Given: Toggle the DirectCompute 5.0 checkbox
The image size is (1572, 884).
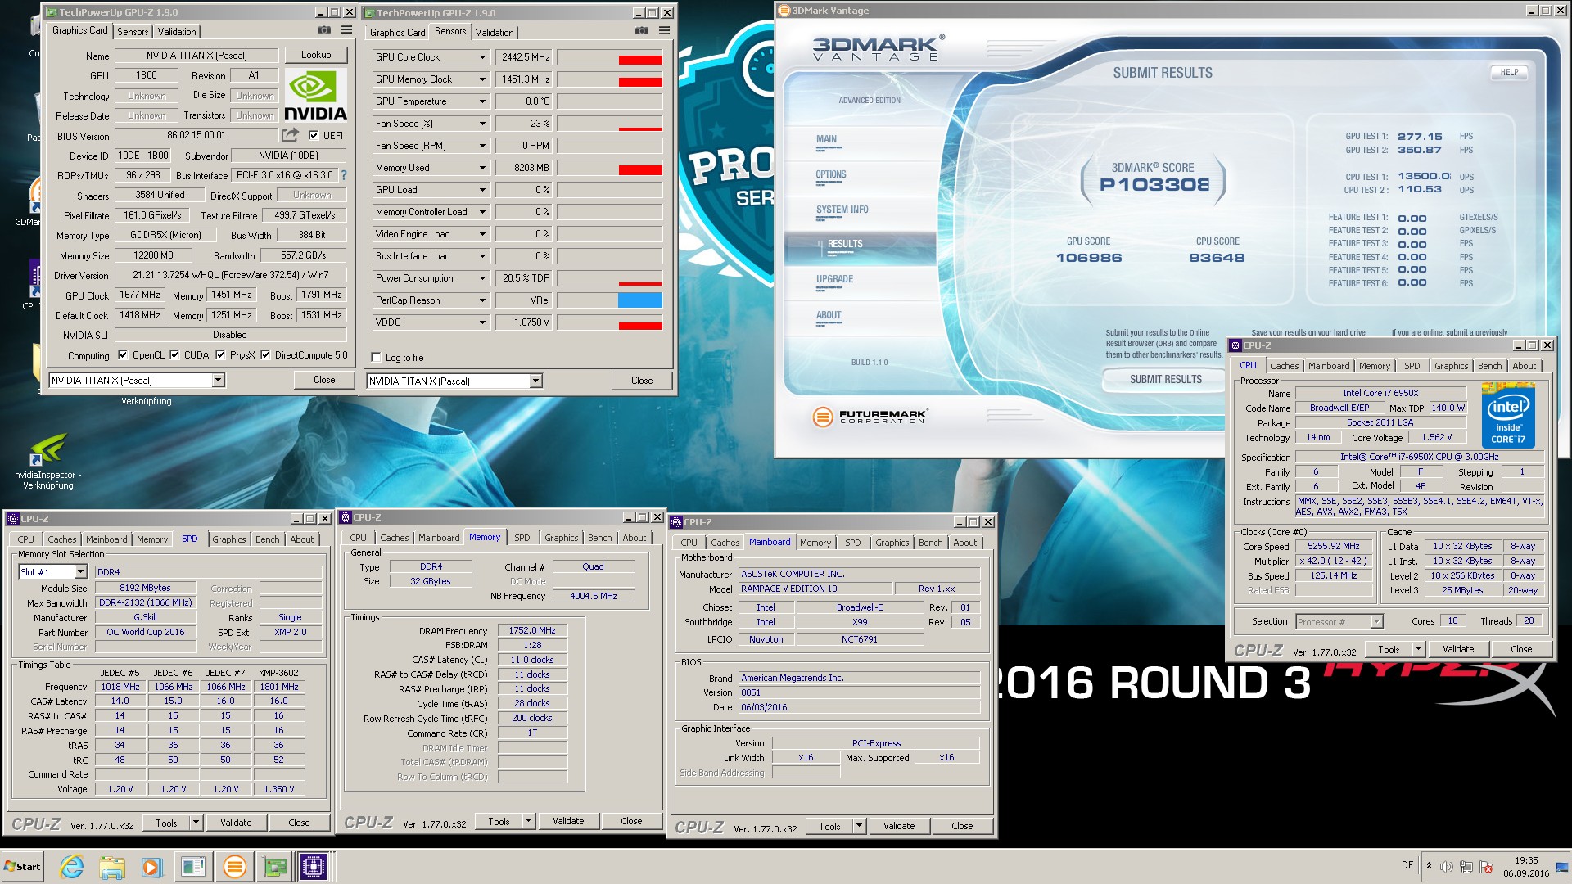Looking at the screenshot, I should [x=265, y=355].
